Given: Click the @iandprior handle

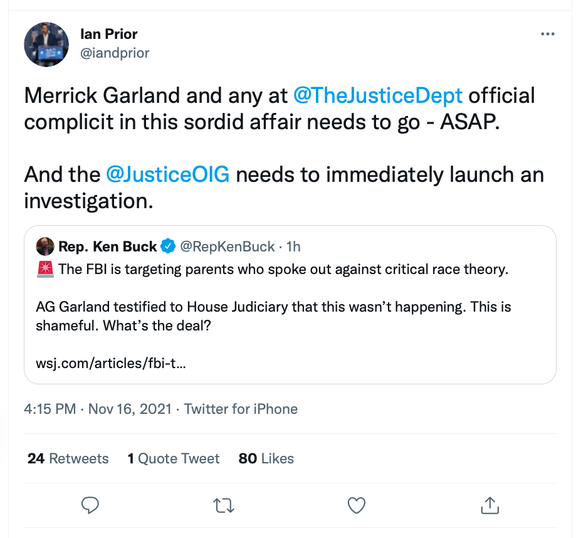Looking at the screenshot, I should (115, 53).
